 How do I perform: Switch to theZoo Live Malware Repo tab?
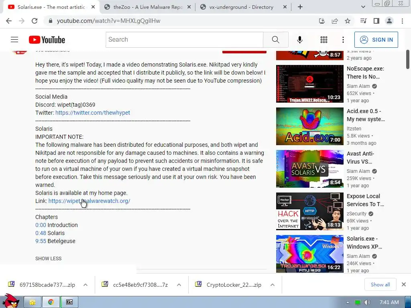[x=148, y=7]
